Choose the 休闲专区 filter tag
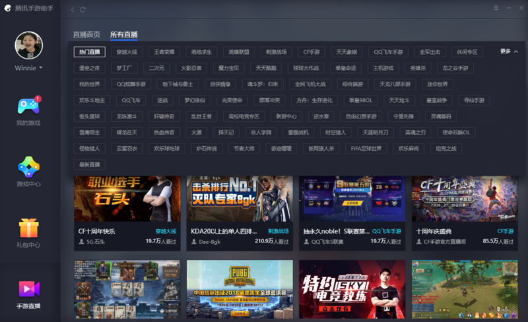The height and width of the screenshot is (322, 528). (x=467, y=52)
